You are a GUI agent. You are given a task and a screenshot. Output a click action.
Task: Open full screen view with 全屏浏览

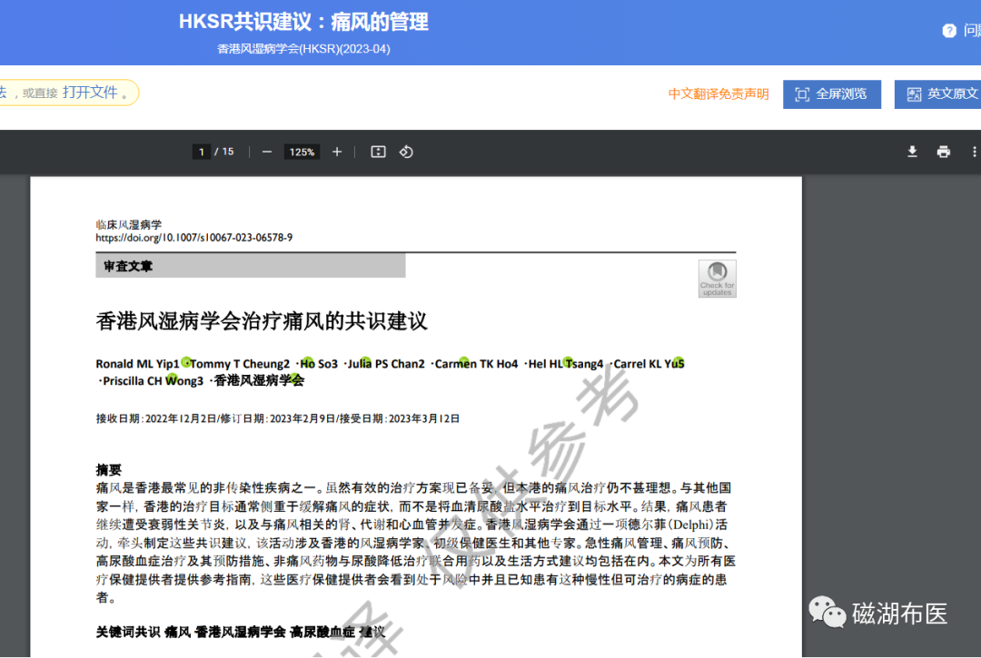(x=831, y=94)
